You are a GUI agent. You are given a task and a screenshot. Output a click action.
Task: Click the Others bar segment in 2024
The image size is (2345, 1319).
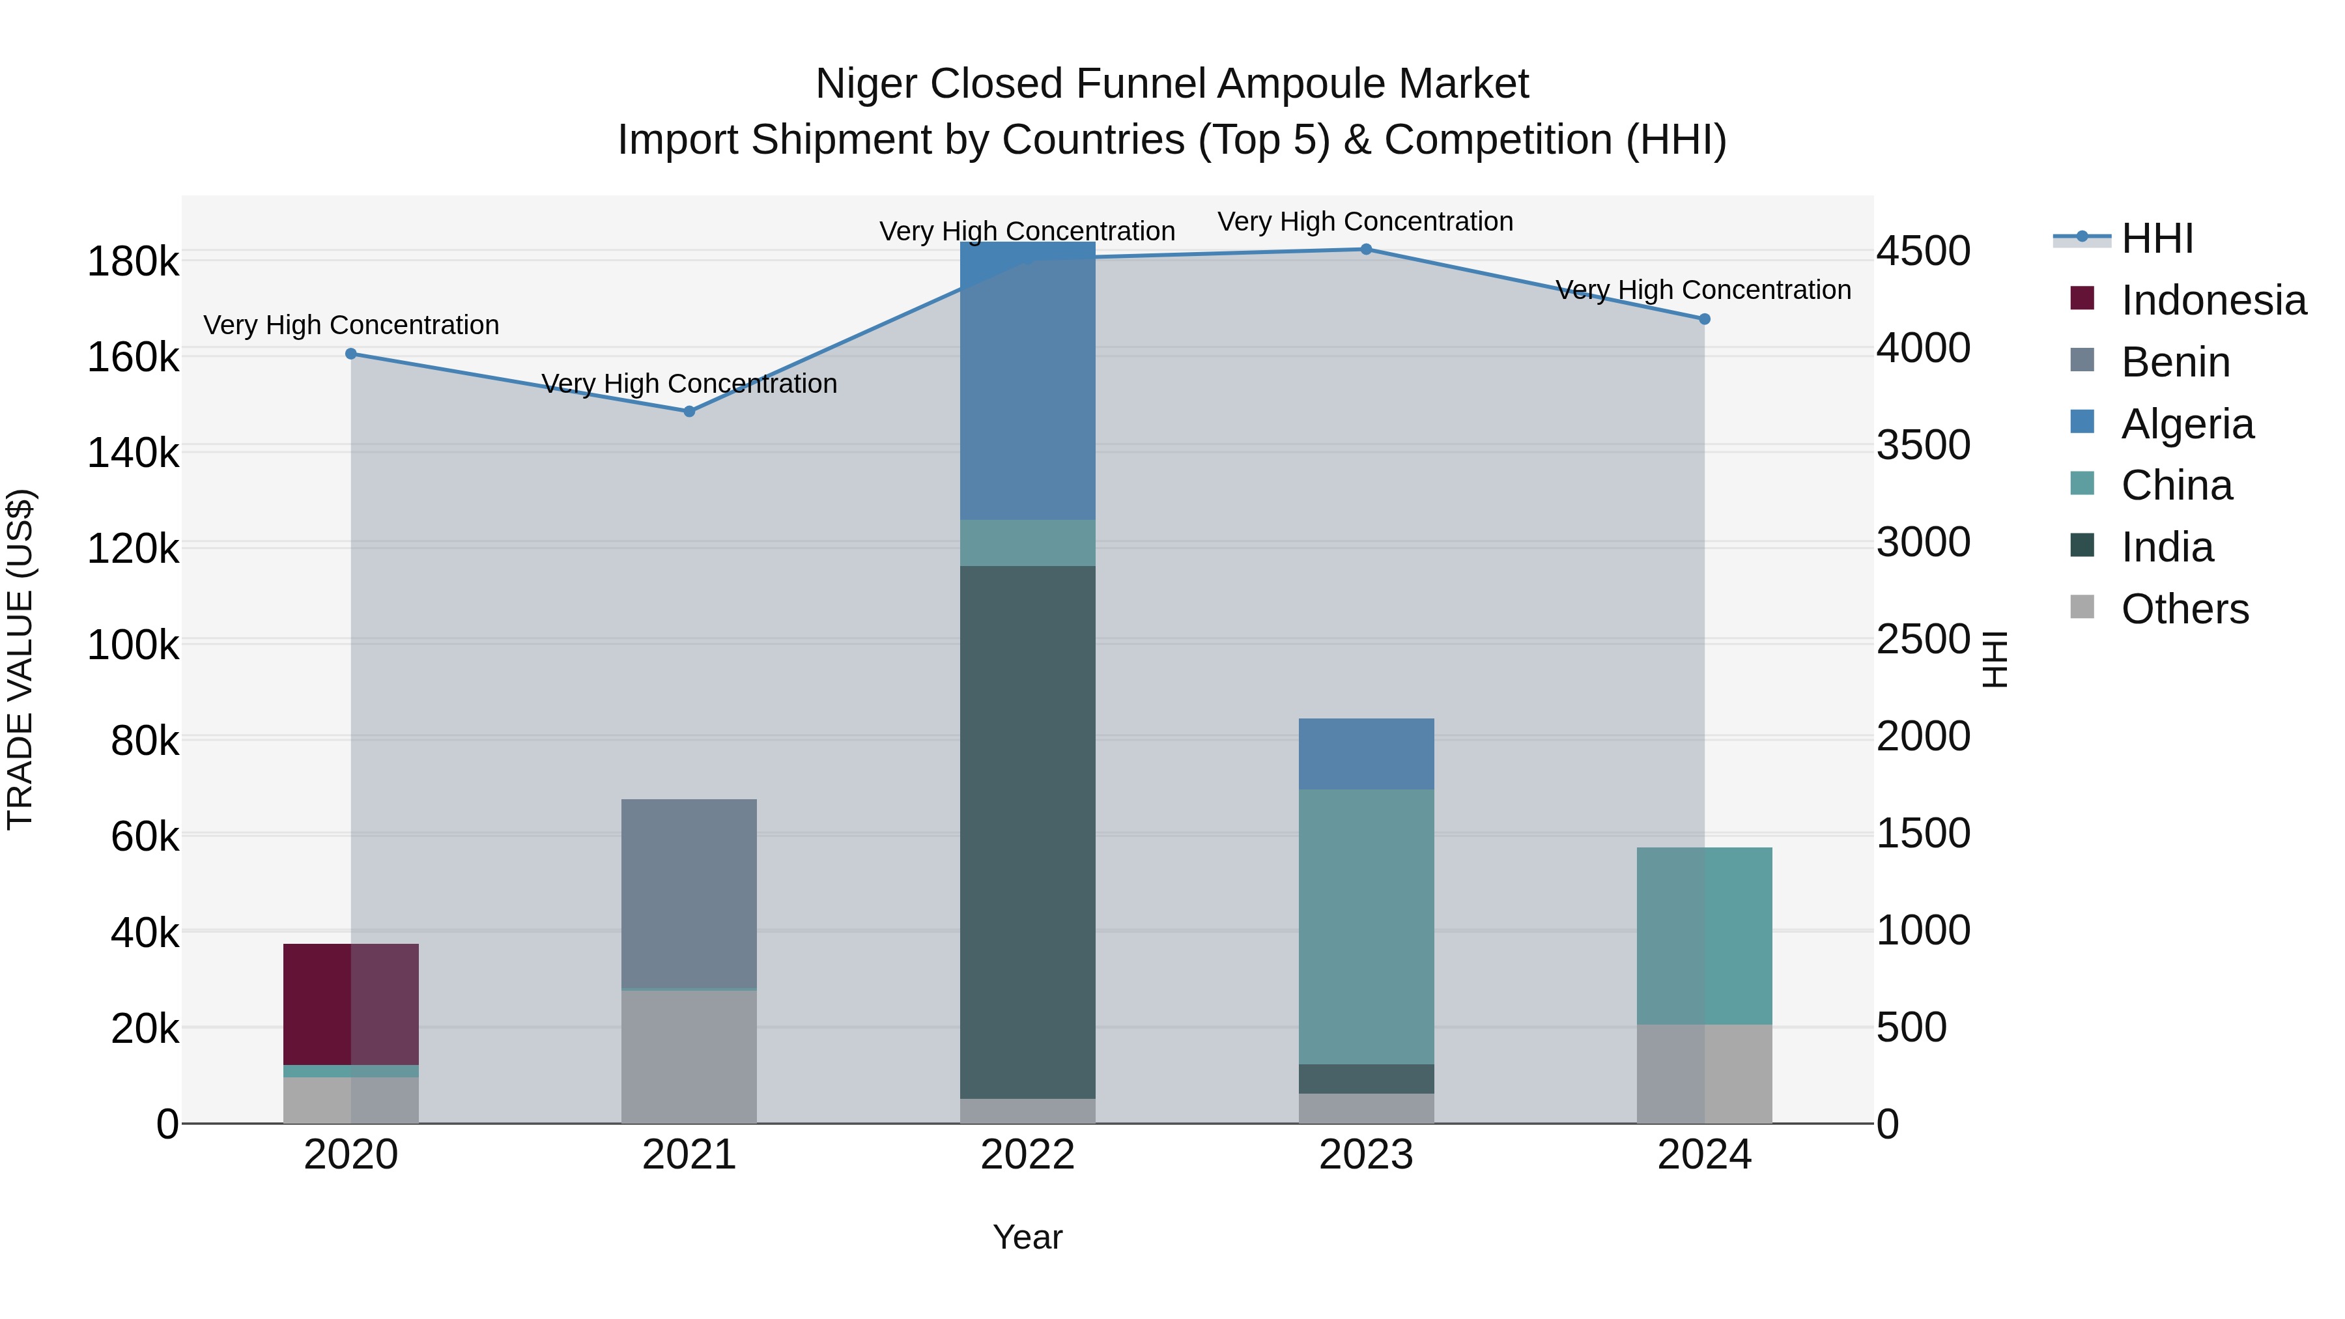click(1704, 1074)
